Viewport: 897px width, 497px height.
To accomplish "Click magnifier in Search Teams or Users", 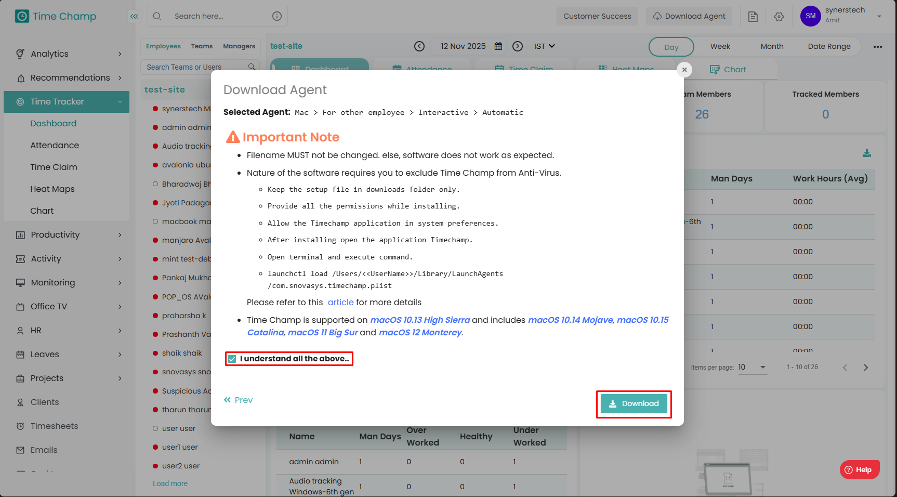I will [x=252, y=67].
